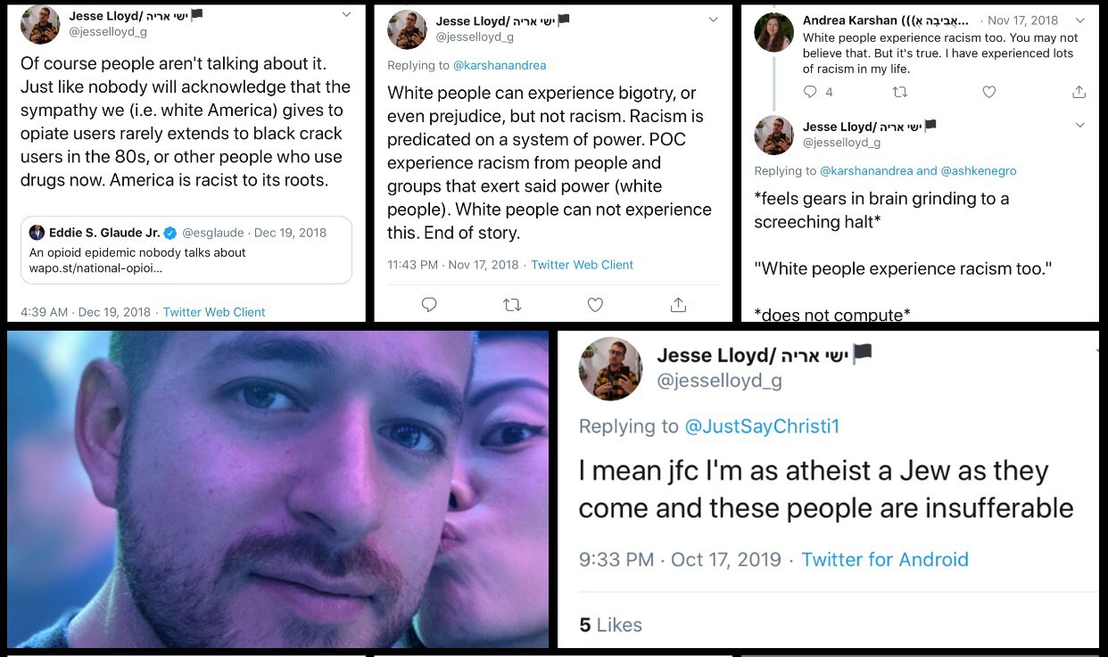This screenshot has width=1108, height=657.
Task: Click reply icon under 11:43 PM tweet
Action: (x=429, y=305)
